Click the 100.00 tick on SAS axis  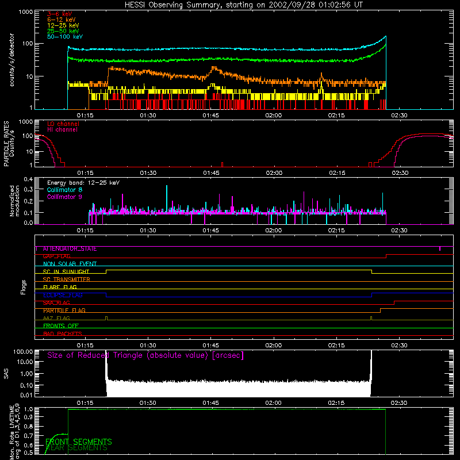pos(23,352)
